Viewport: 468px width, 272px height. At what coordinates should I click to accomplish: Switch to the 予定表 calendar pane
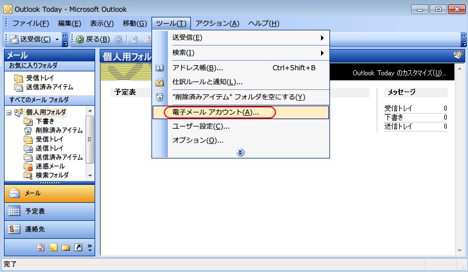[x=35, y=211]
